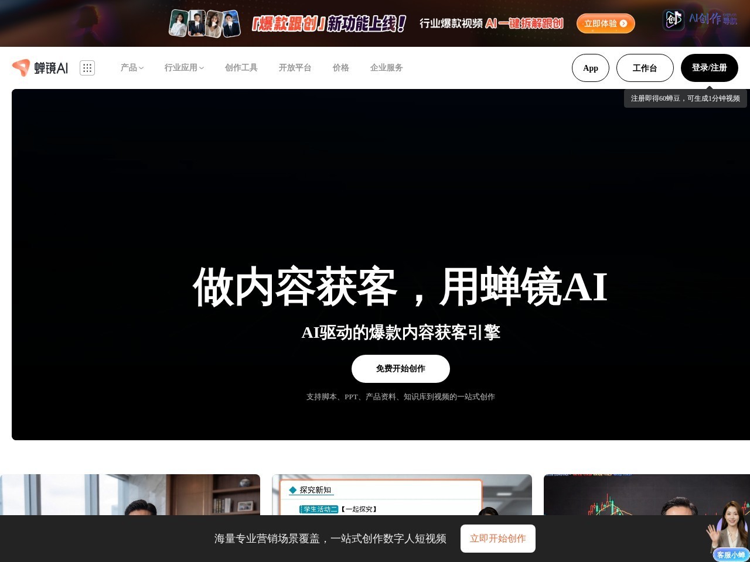Click the 海量专业营销场景覆盖 bottom bar text
Image resolution: width=750 pixels, height=562 pixels.
330,539
